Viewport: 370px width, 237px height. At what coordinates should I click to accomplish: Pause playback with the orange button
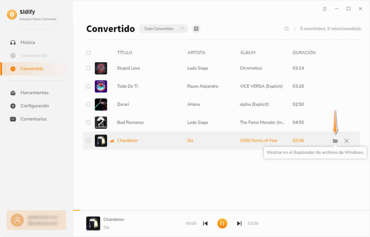click(x=222, y=223)
